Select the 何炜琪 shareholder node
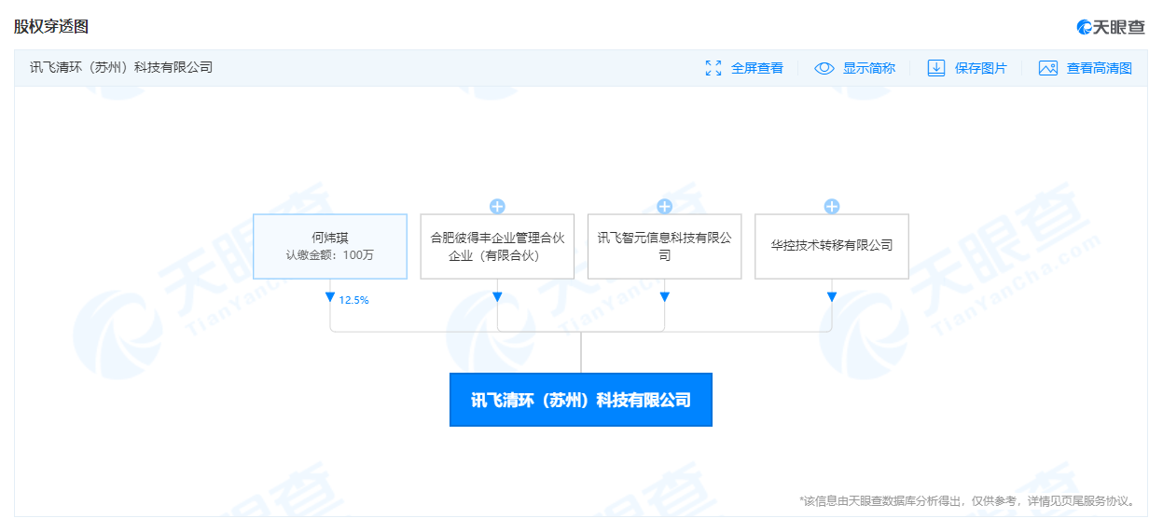Viewport: 1163px width, 532px height. click(x=330, y=246)
